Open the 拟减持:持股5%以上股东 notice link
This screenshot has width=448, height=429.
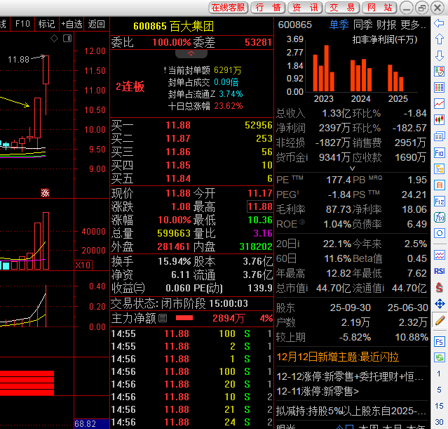click(x=351, y=411)
